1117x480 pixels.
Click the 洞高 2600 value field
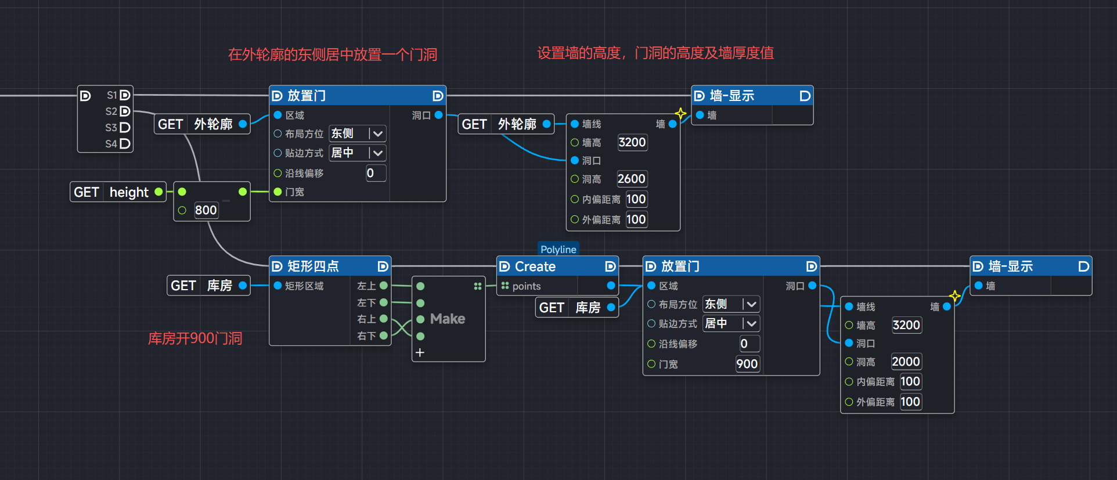[x=631, y=179]
